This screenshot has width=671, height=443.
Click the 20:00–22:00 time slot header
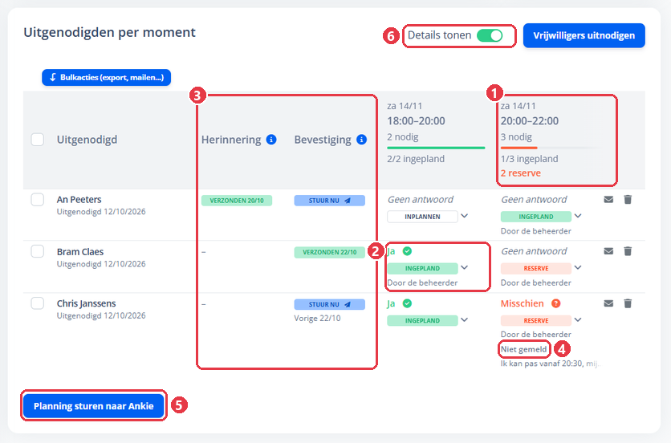pyautogui.click(x=530, y=121)
